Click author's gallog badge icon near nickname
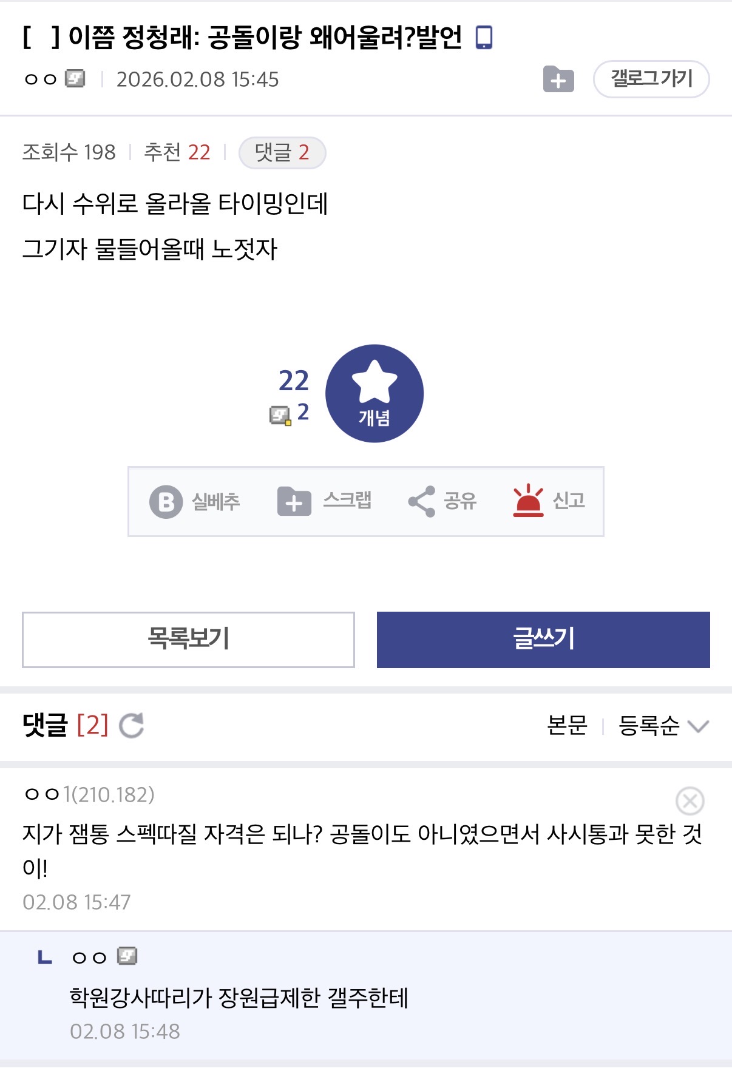The height and width of the screenshot is (1068, 732). click(75, 79)
